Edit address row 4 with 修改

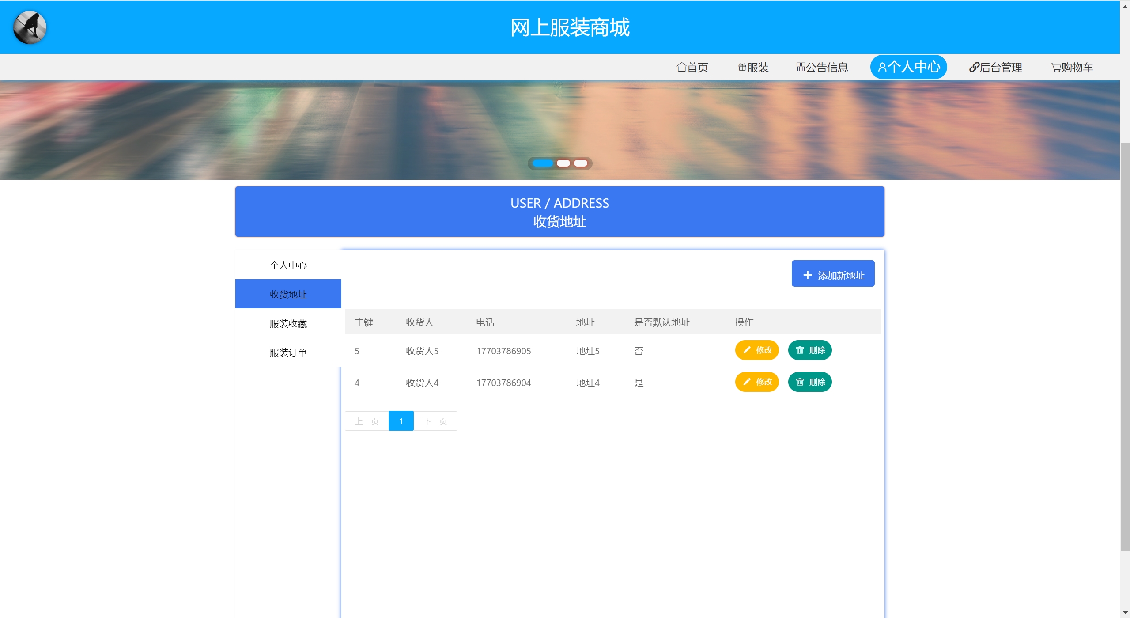pyautogui.click(x=756, y=382)
